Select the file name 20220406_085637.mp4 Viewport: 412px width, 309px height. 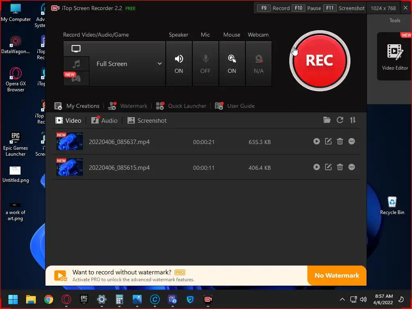coord(119,142)
